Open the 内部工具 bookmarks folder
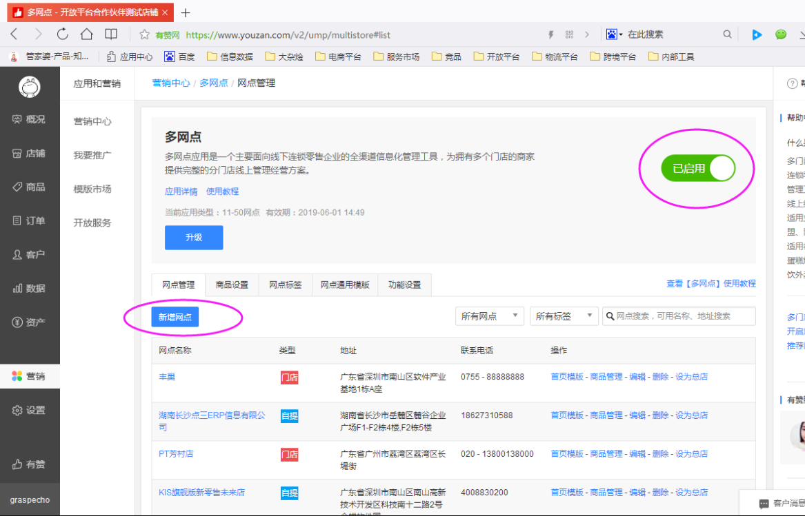Viewport: 805px width, 516px height. pyautogui.click(x=671, y=56)
